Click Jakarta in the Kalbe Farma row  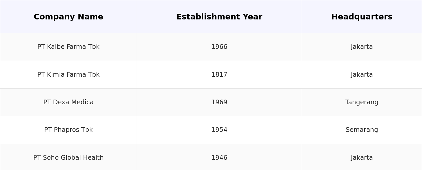coord(362,47)
